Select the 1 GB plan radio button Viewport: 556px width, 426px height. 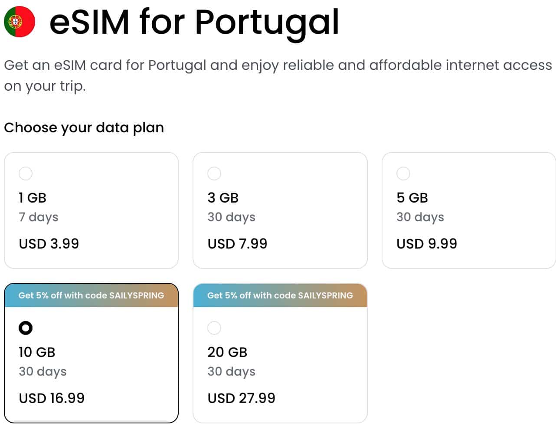click(26, 174)
